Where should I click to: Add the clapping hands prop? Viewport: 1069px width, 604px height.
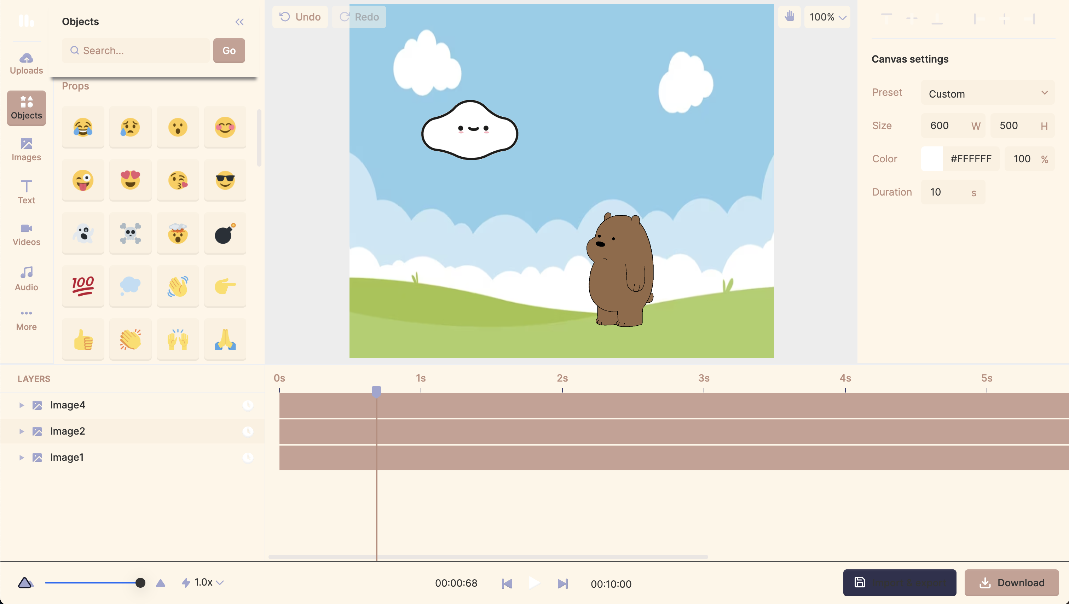130,339
